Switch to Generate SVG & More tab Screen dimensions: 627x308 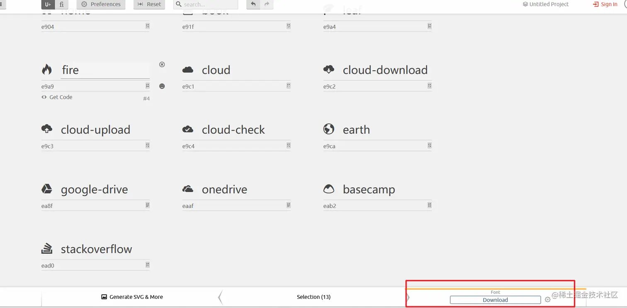132,297
